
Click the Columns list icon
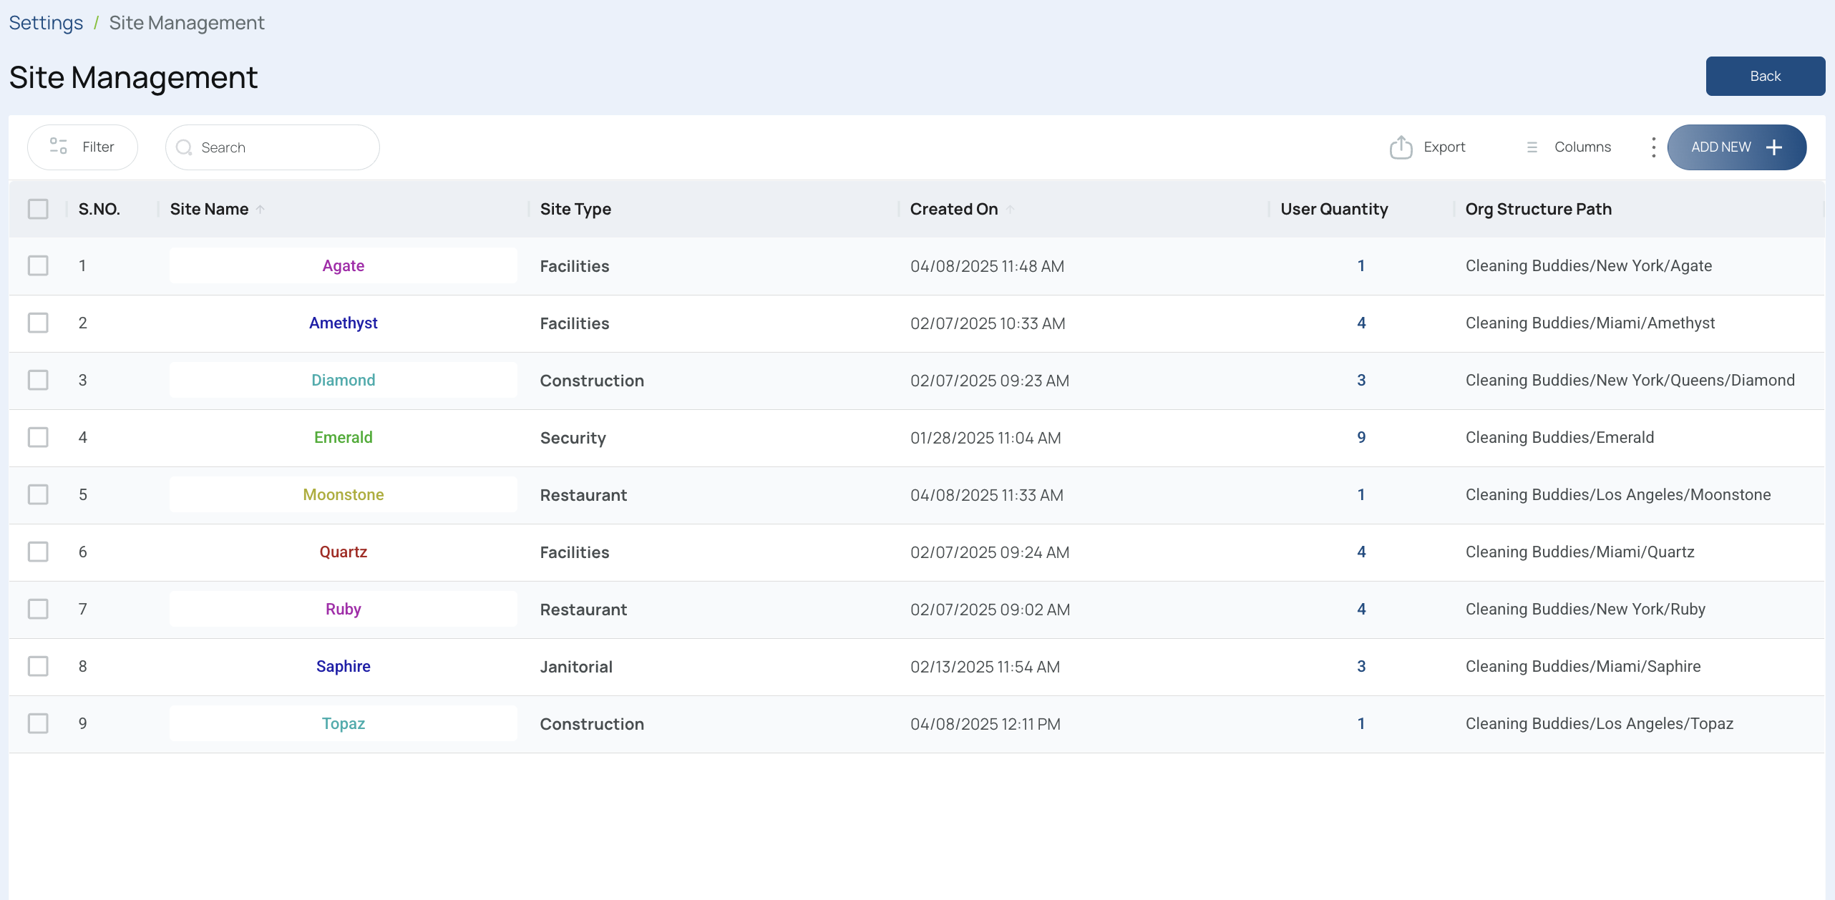pos(1532,147)
